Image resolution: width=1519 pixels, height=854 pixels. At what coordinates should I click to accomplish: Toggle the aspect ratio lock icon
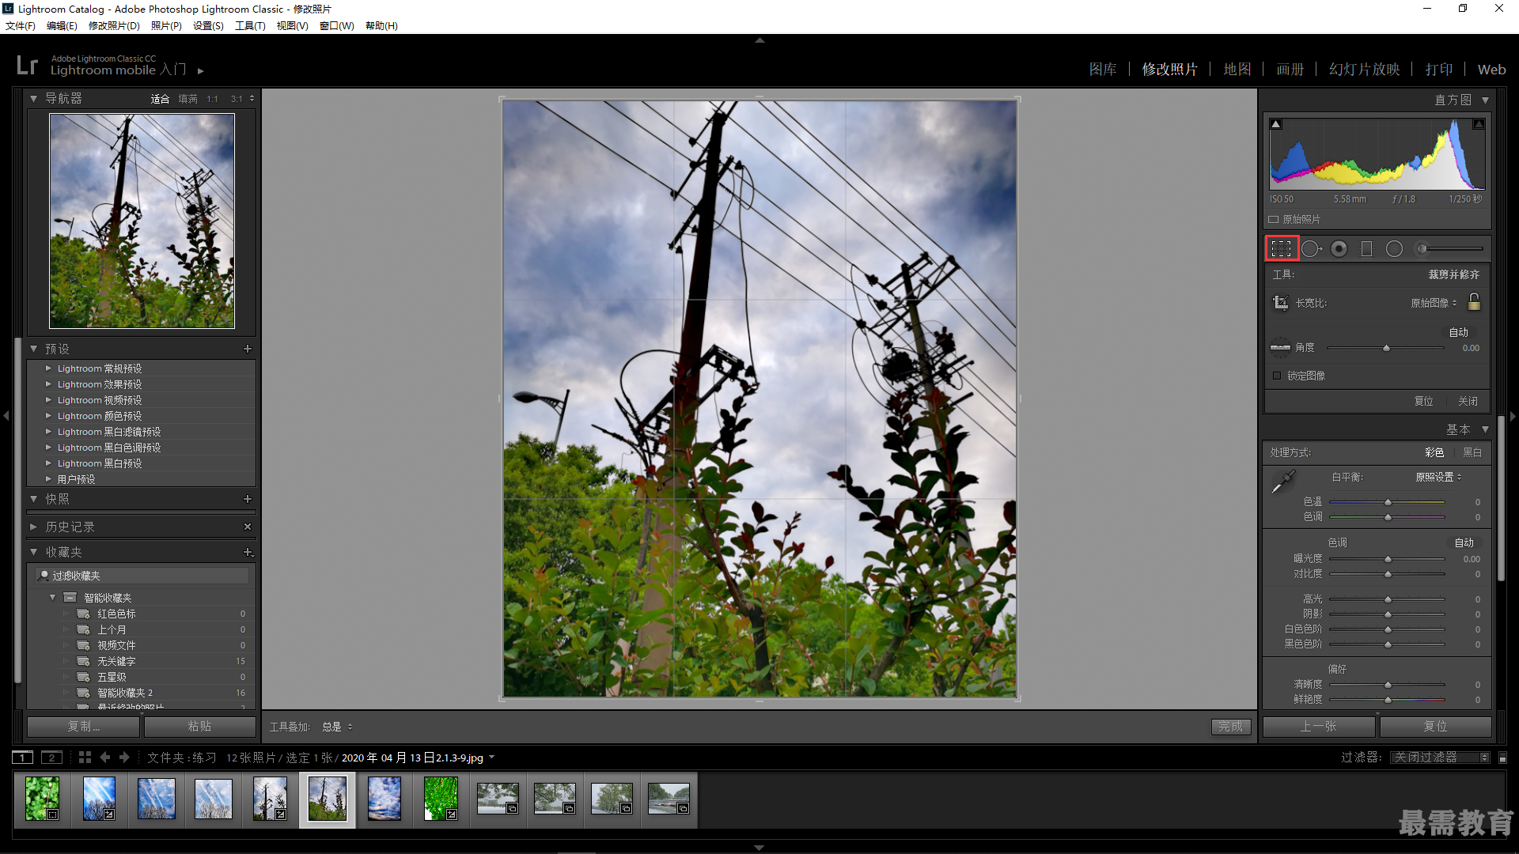(x=1474, y=302)
